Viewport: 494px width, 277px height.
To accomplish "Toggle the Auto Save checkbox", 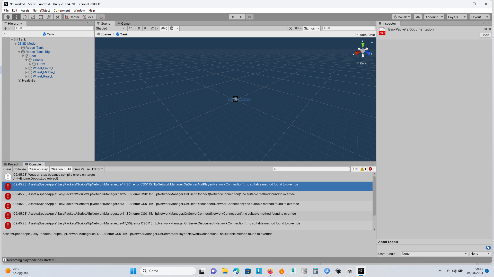I will pos(357,35).
